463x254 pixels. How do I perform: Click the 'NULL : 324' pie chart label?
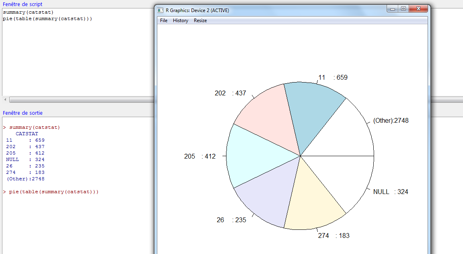(x=391, y=192)
